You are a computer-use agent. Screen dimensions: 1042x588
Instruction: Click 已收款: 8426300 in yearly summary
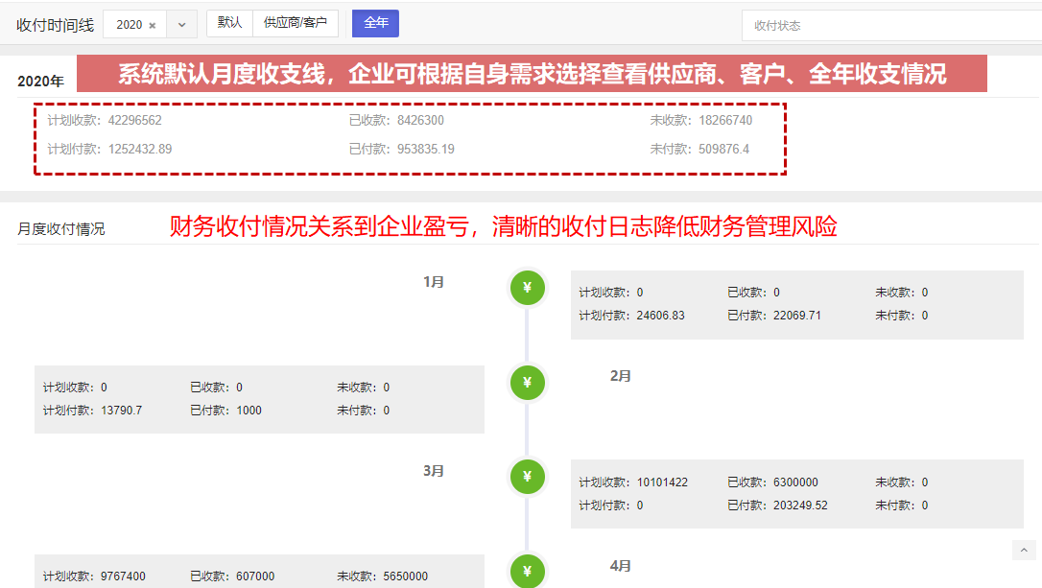pyautogui.click(x=396, y=120)
